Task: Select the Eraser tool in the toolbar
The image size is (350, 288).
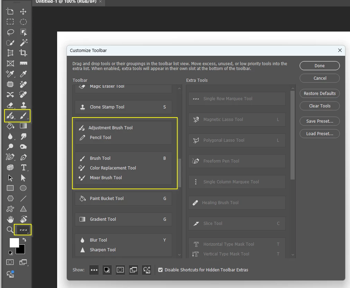Action: click(x=10, y=105)
